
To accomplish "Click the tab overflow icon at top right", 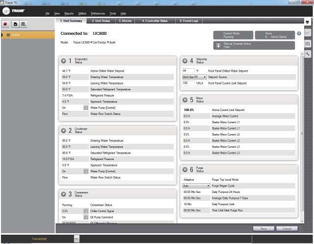I will tap(308, 22).
